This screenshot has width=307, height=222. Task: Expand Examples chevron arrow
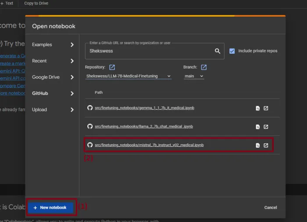[x=72, y=45]
